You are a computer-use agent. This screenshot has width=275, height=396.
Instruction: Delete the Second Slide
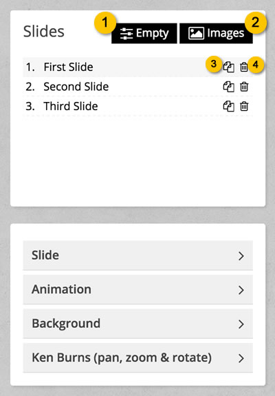pyautogui.click(x=244, y=87)
